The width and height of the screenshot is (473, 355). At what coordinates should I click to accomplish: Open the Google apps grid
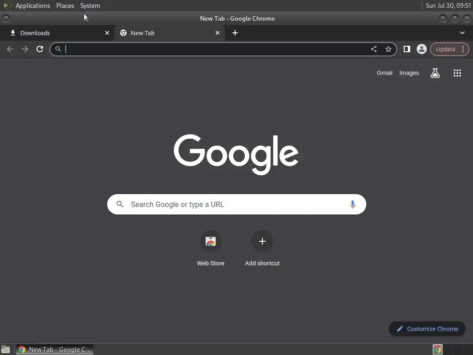pos(457,73)
